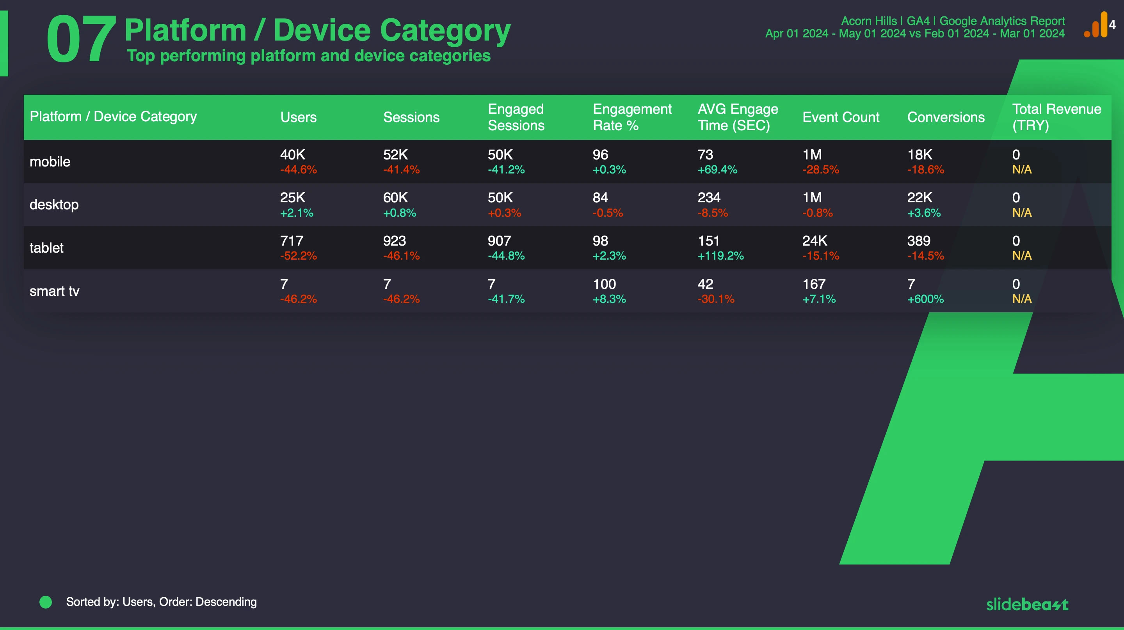The image size is (1124, 630).
Task: Click the Conversions column header
Action: click(946, 117)
